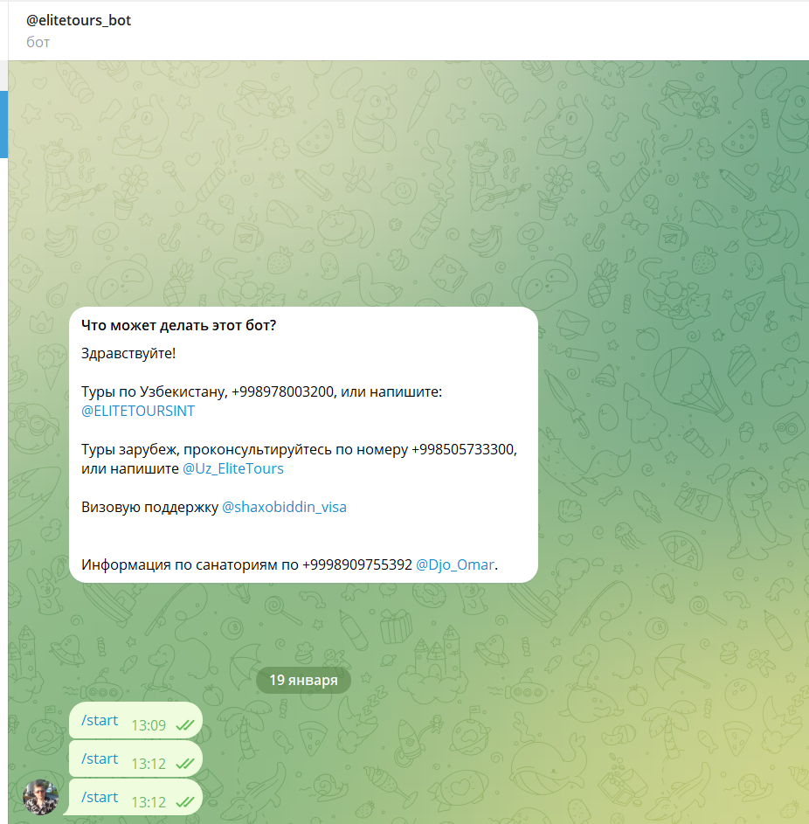This screenshot has width=809, height=824.
Task: Open the sender avatar photo beside the last message
Action: pos(41,797)
